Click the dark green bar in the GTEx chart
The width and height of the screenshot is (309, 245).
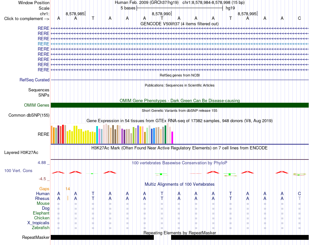(x=166, y=135)
